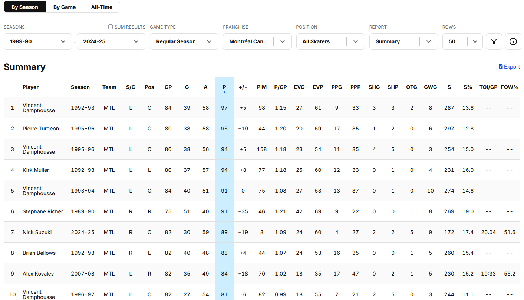The height and width of the screenshot is (300, 524).
Task: Expand the 2024-25 end season dropdown
Action: click(x=111, y=41)
